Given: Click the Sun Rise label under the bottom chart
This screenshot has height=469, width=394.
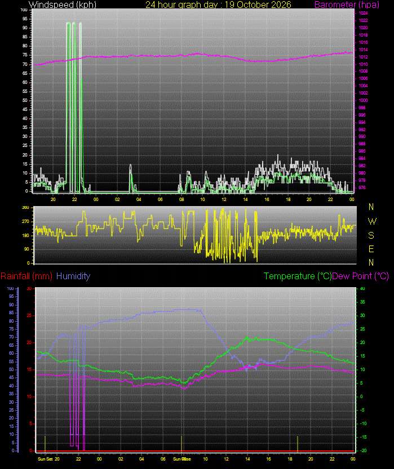Looking at the screenshot, I should (x=182, y=459).
